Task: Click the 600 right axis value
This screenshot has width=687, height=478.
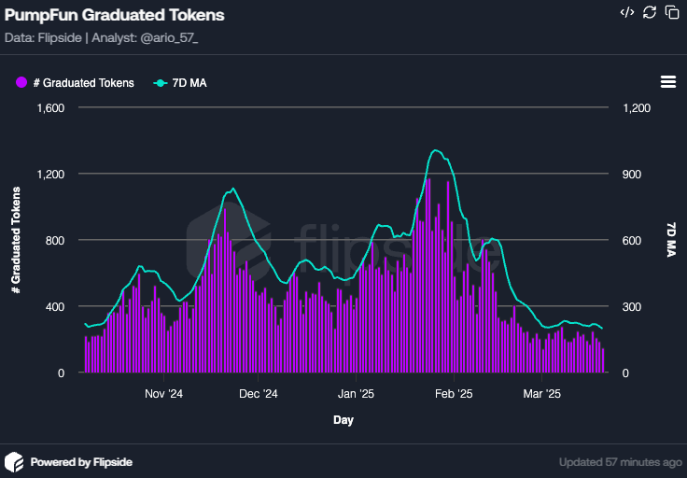Action: [632, 241]
